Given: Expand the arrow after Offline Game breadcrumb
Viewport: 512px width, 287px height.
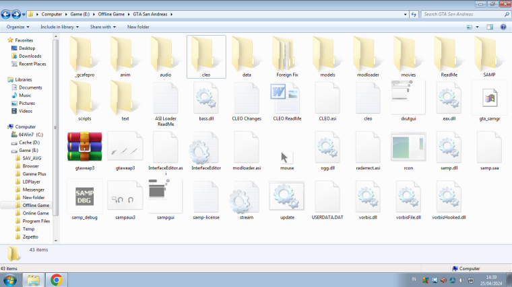Looking at the screenshot, I should [x=129, y=14].
